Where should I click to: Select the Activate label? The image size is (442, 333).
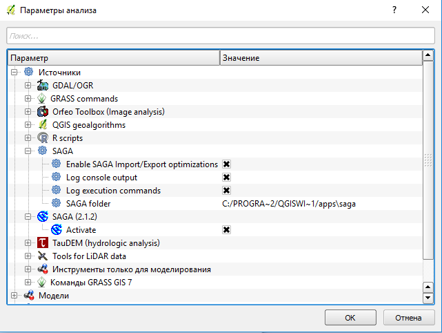81,230
